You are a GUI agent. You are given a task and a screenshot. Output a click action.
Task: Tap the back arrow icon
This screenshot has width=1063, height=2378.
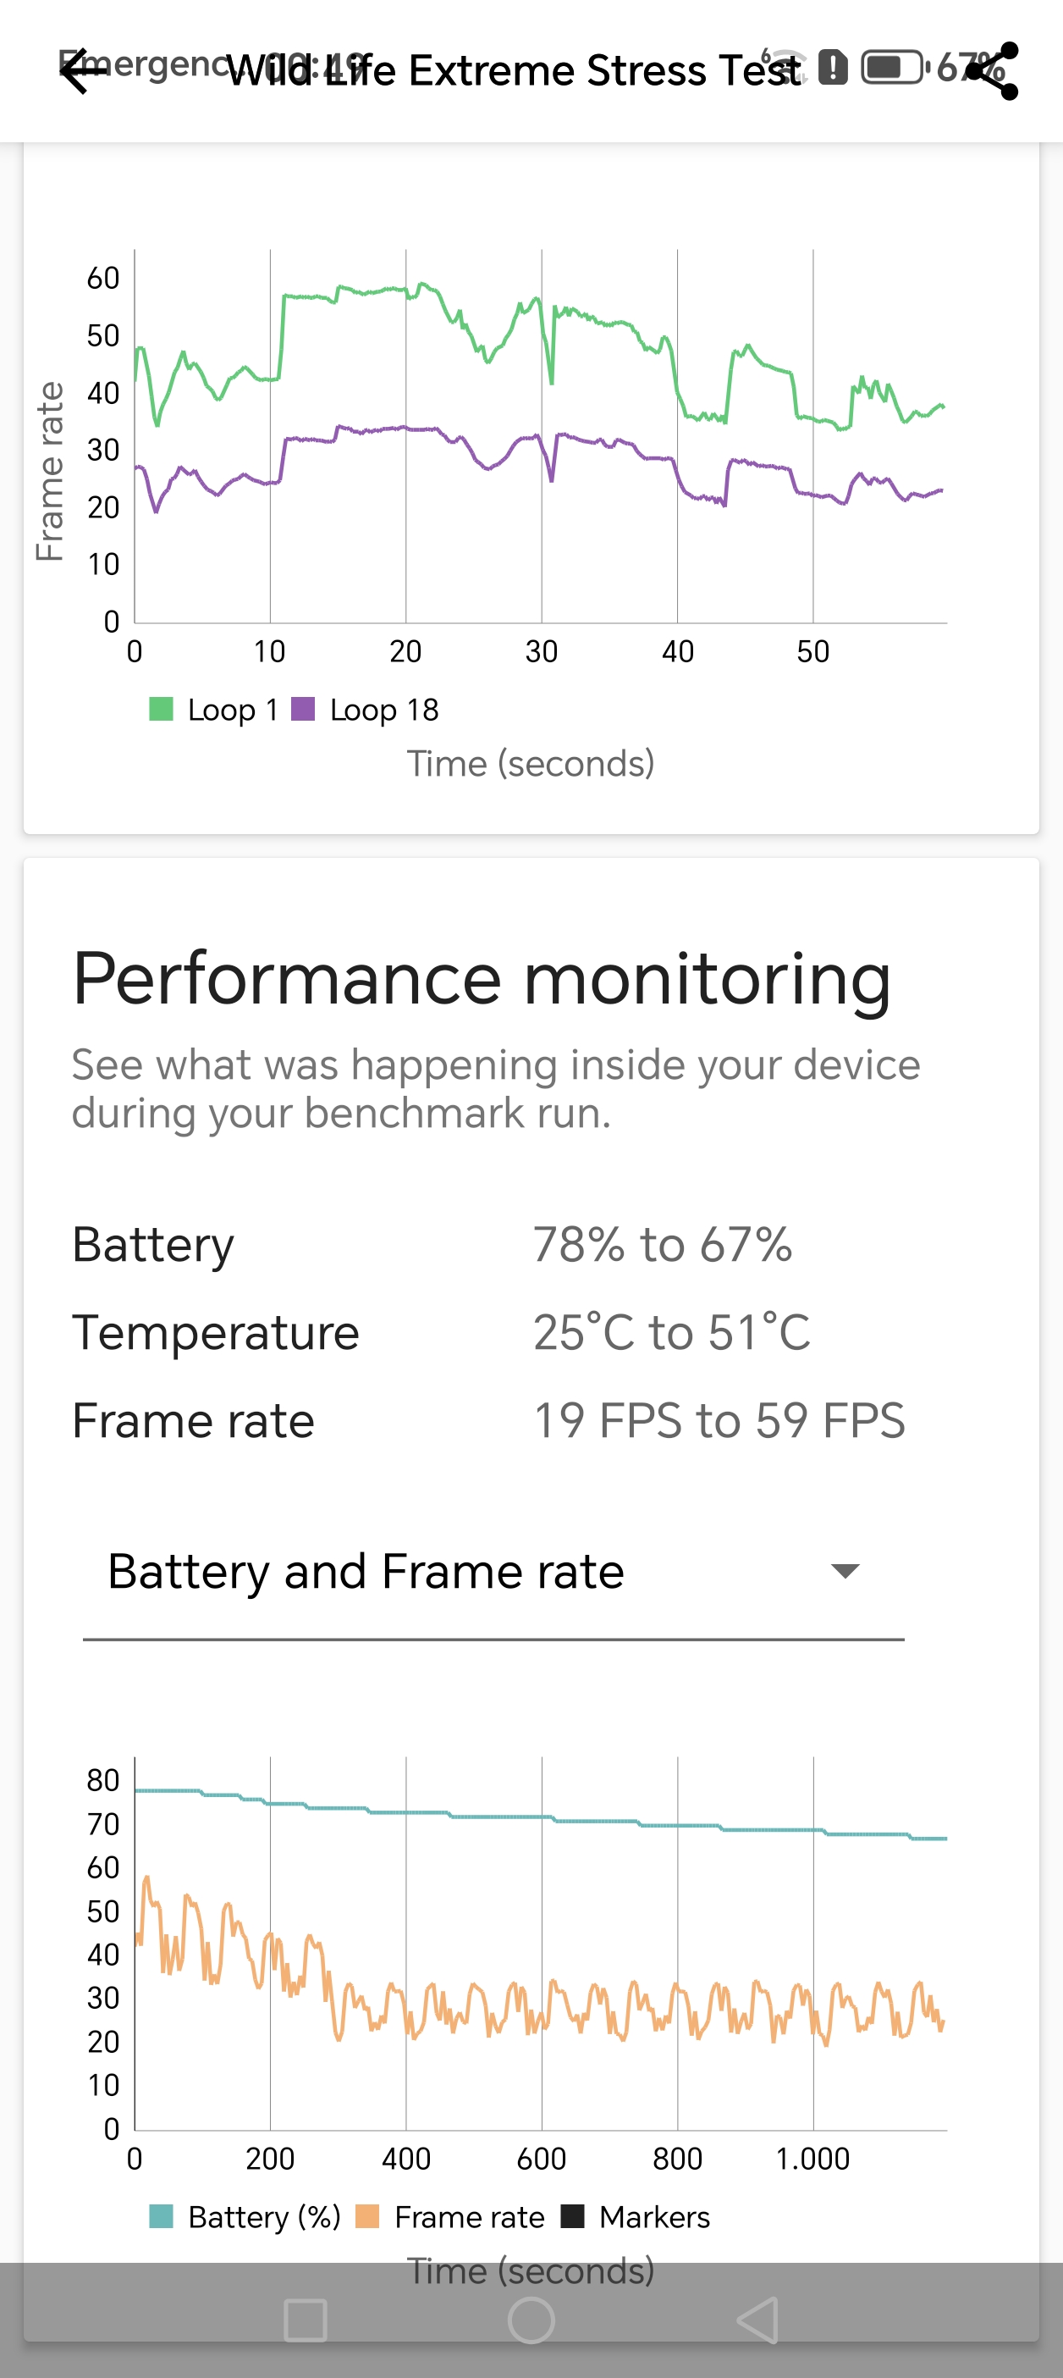click(85, 72)
